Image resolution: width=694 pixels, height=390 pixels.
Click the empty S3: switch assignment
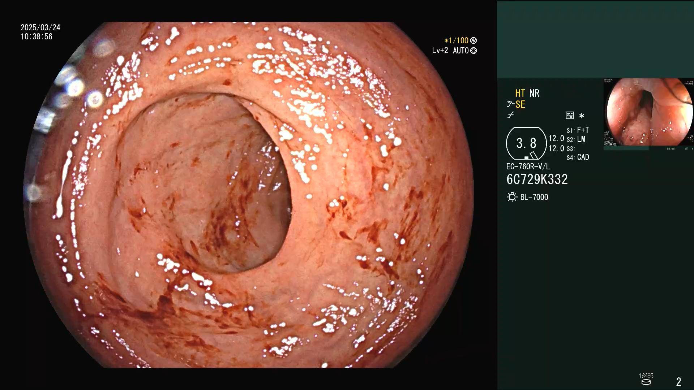tap(571, 148)
